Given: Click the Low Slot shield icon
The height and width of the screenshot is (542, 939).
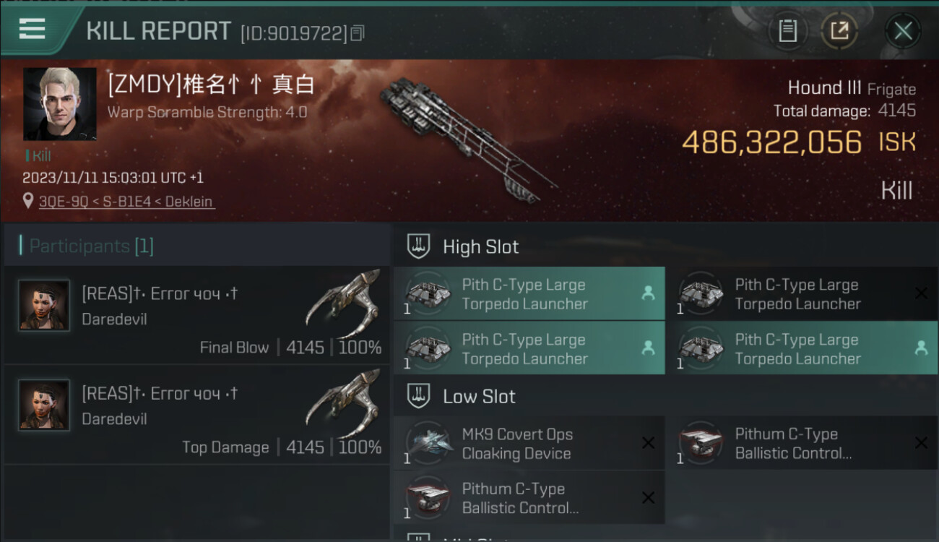Looking at the screenshot, I should click(418, 396).
